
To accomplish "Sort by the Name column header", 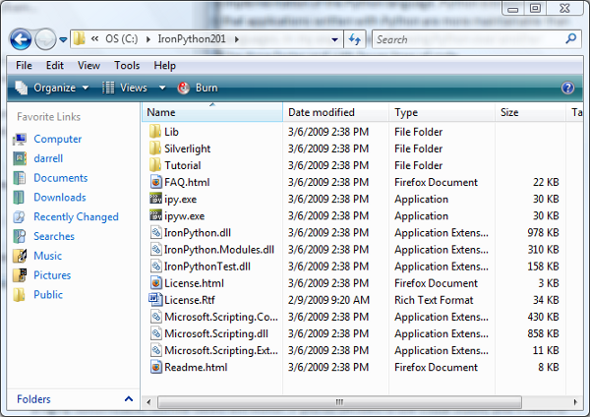I will tap(212, 112).
